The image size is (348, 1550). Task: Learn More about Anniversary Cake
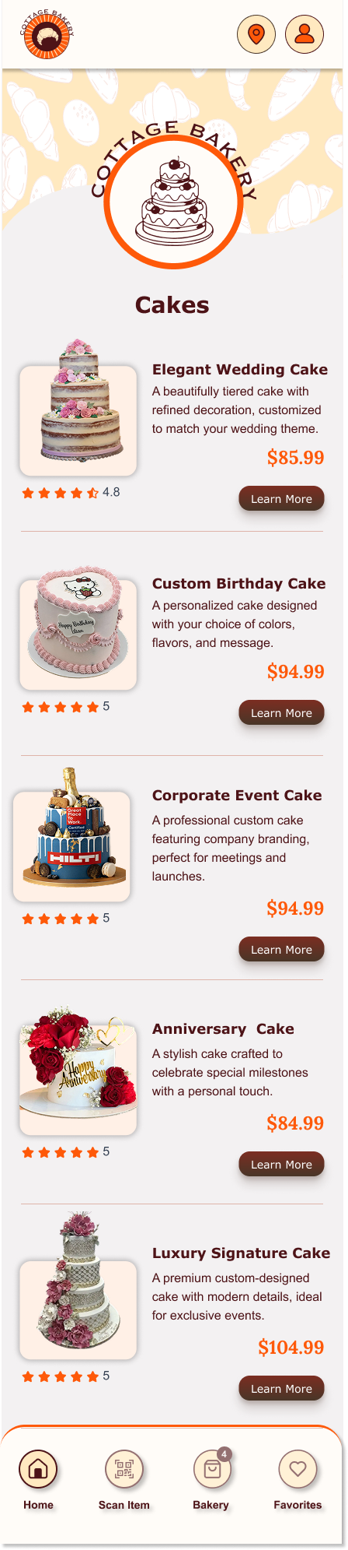click(281, 1164)
